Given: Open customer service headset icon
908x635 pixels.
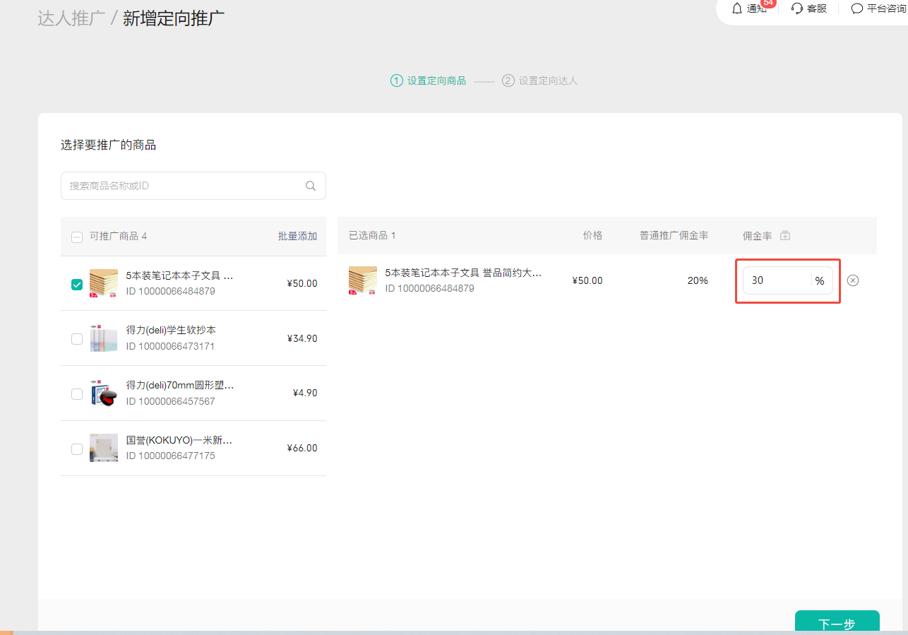Looking at the screenshot, I should [797, 8].
